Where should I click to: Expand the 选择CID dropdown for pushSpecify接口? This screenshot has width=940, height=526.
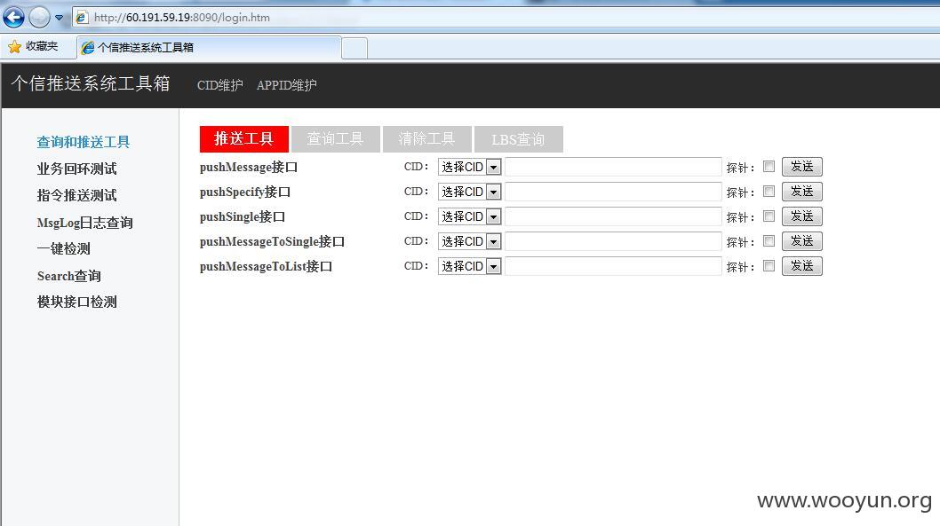(x=469, y=192)
